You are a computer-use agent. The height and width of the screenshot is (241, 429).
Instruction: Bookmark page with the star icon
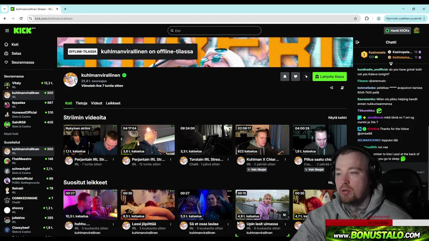click(x=356, y=18)
